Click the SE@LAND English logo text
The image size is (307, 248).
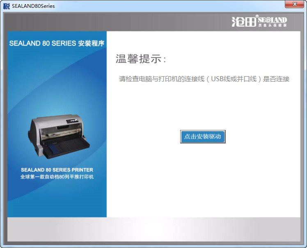273,20
